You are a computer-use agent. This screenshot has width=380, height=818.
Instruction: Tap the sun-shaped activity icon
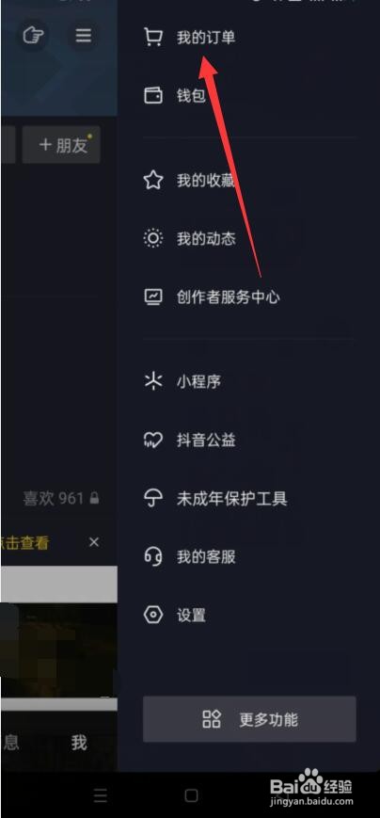[152, 239]
